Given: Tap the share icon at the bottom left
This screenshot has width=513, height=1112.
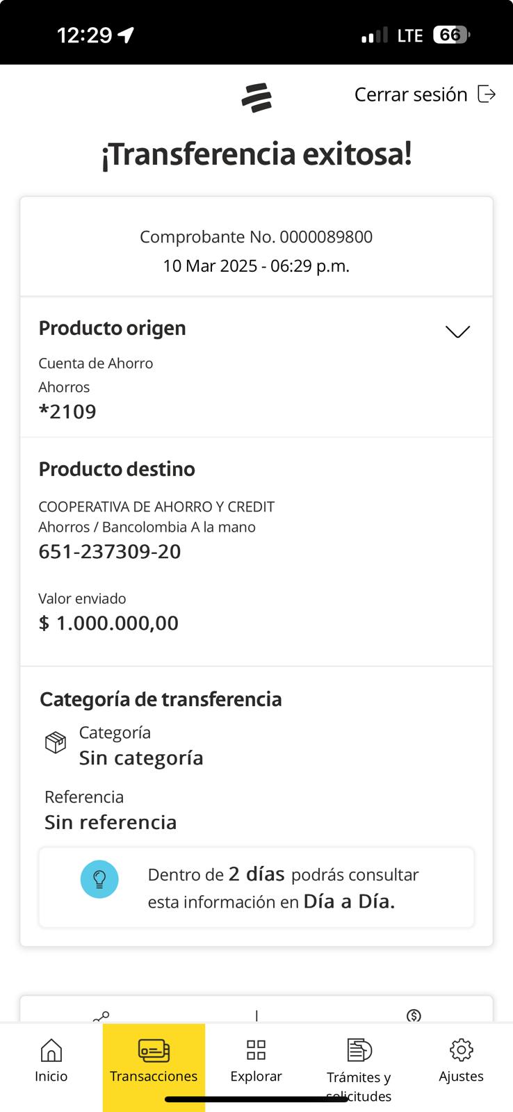Looking at the screenshot, I should coord(101,1016).
